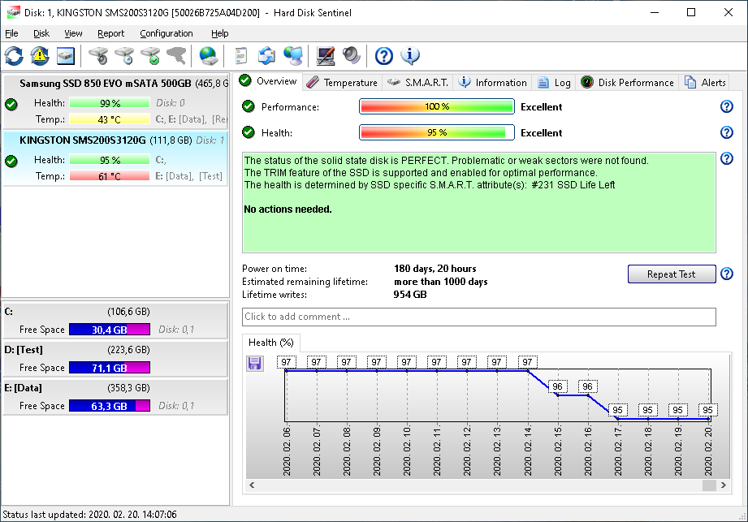
Task: Click the graph's scroll left arrow
Action: (252, 485)
